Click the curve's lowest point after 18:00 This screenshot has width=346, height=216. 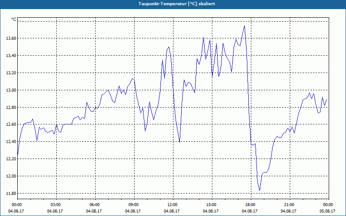[x=260, y=191]
